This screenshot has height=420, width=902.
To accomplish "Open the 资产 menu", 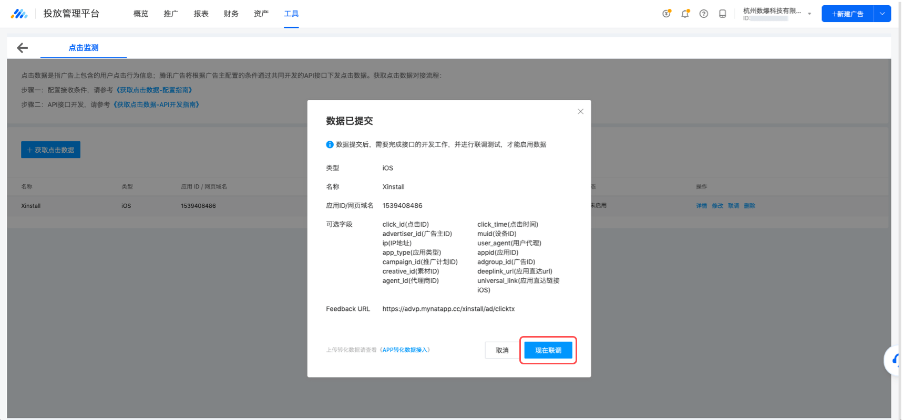I will (x=261, y=14).
